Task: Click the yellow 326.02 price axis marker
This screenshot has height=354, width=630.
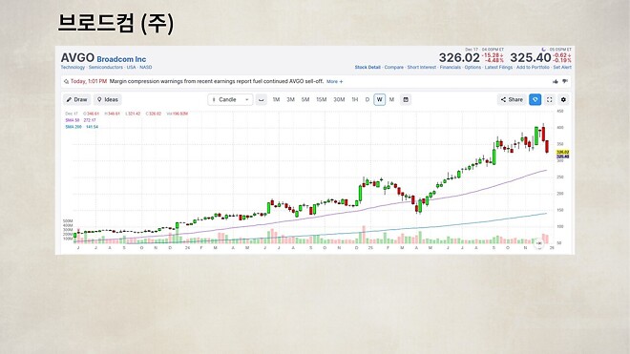Action: click(562, 152)
